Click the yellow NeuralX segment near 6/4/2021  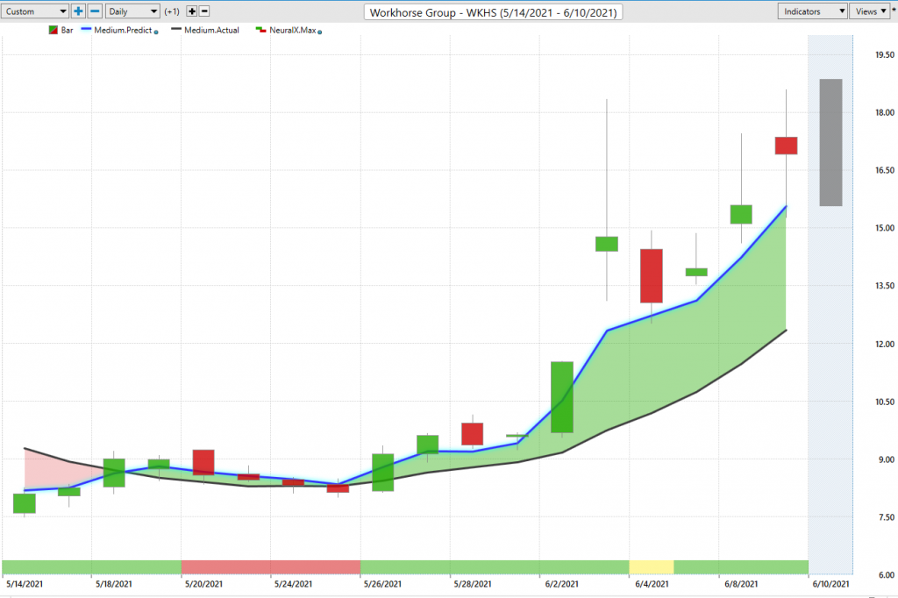(652, 567)
